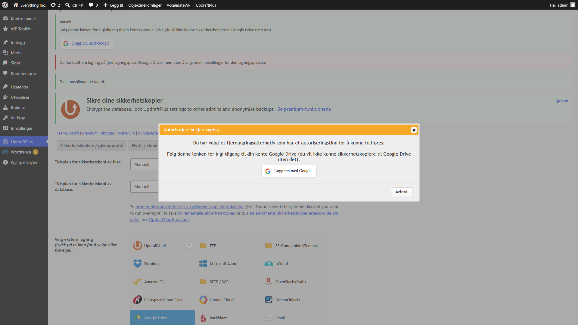Click the Wordfence shield icon
Screen dimensions: 578x325
(x=5, y=152)
